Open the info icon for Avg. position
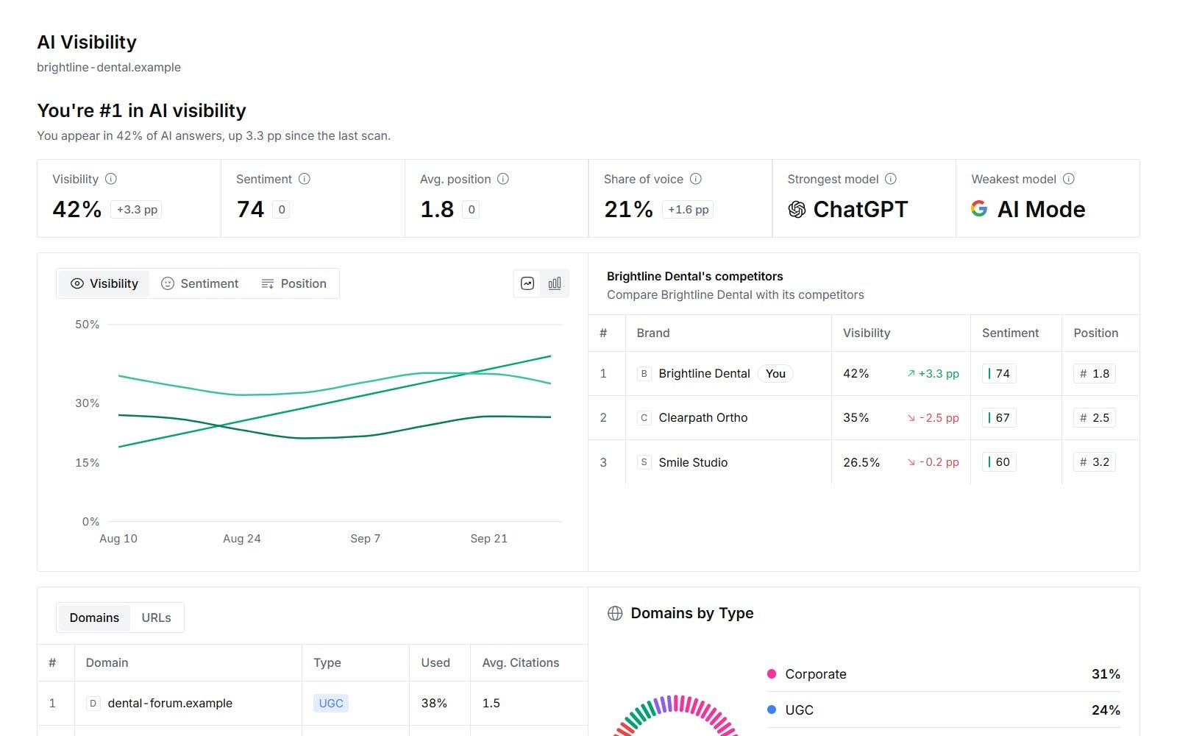Screen dimensions: 1177x736 coord(503,179)
